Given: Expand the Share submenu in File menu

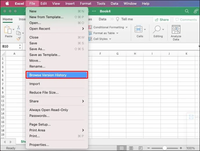Looking at the screenshot, I should click(x=83, y=101).
